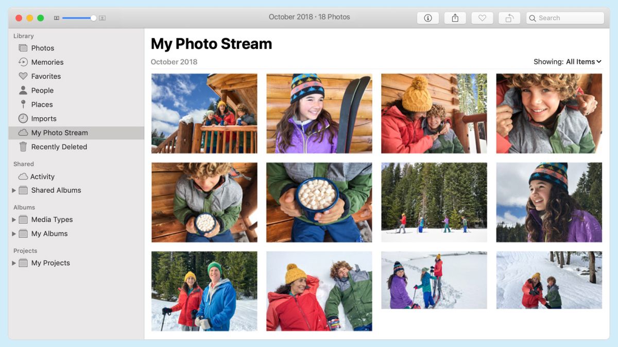This screenshot has width=618, height=347.
Task: Select Photos at the top of Library
Action: coord(42,48)
